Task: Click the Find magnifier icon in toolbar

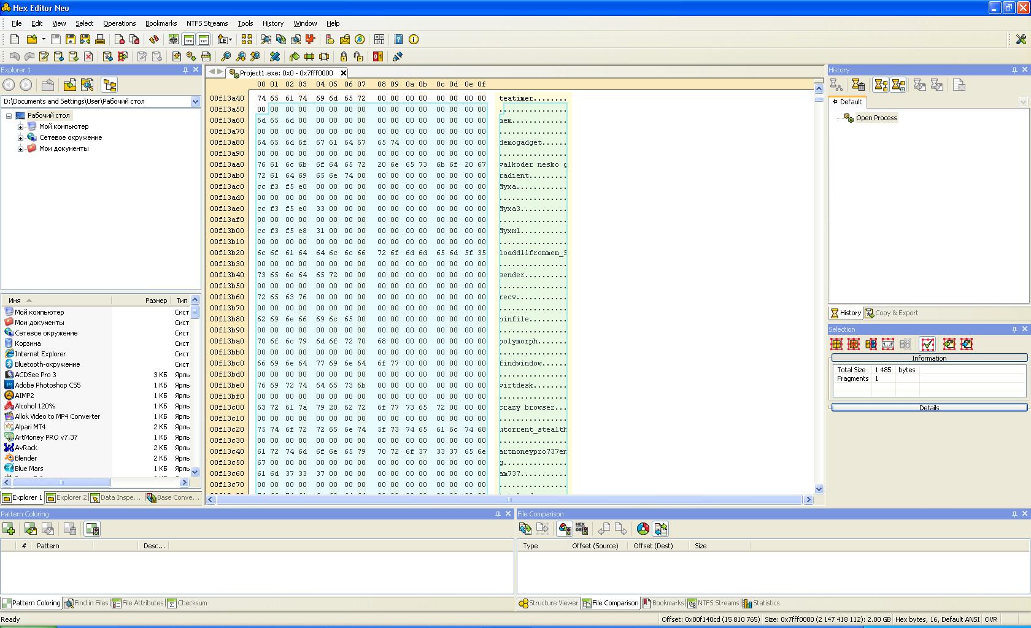Action: (226, 56)
